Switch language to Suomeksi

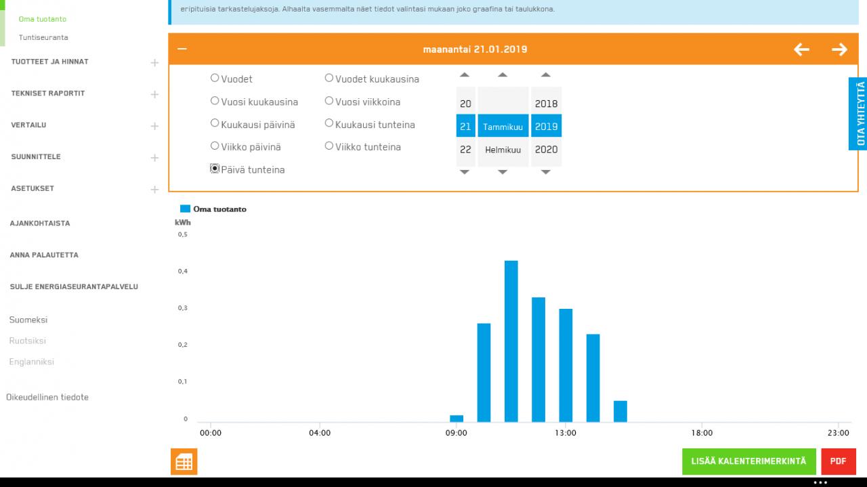28,320
